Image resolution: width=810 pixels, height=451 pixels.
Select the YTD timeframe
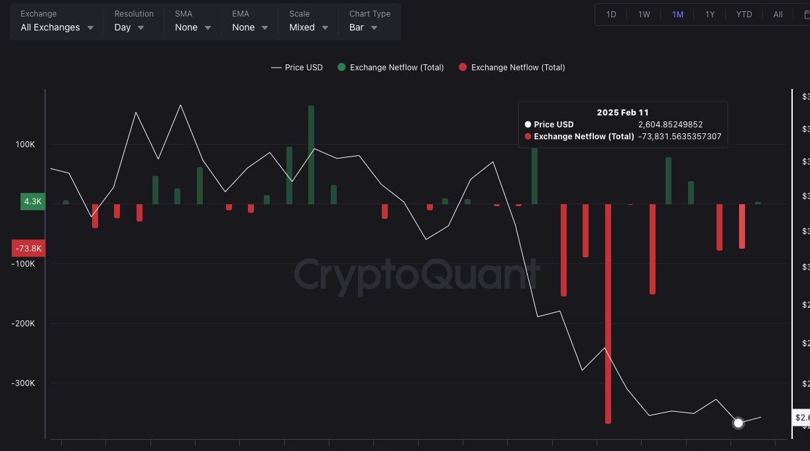click(744, 14)
